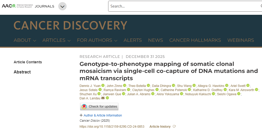Open CANCER HALLMARKS in navigation bar
262x130 pixels.
pyautogui.click(x=195, y=40)
